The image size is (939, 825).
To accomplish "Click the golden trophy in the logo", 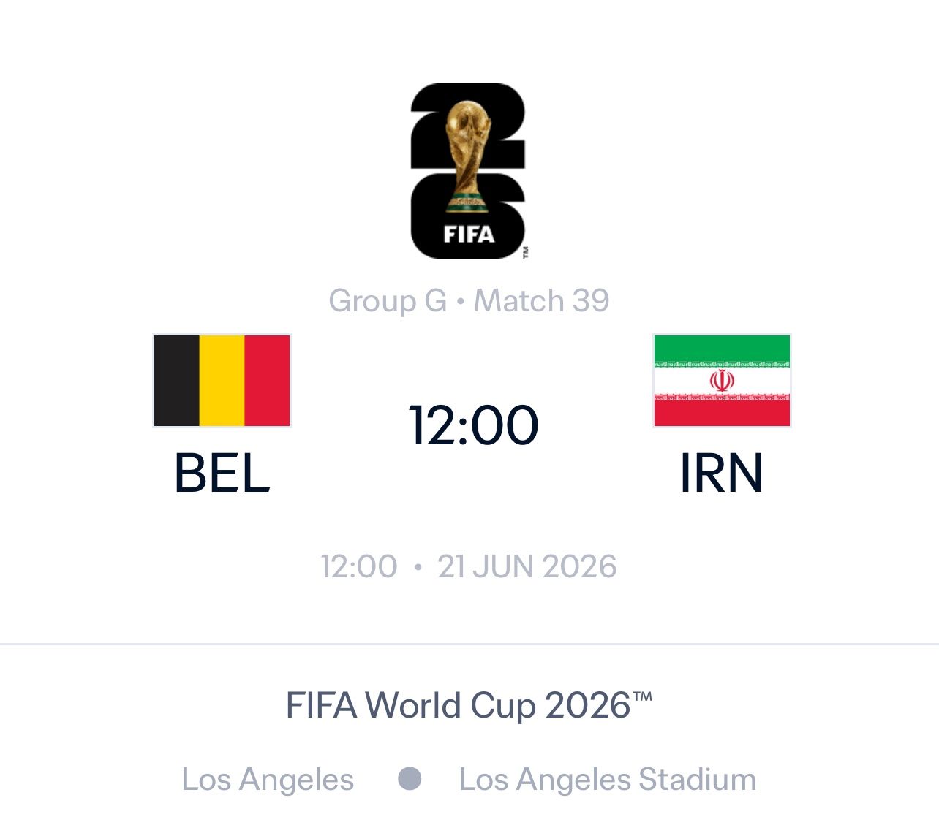I will 468,155.
